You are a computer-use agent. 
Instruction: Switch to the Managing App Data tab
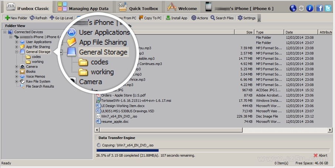[83, 7]
